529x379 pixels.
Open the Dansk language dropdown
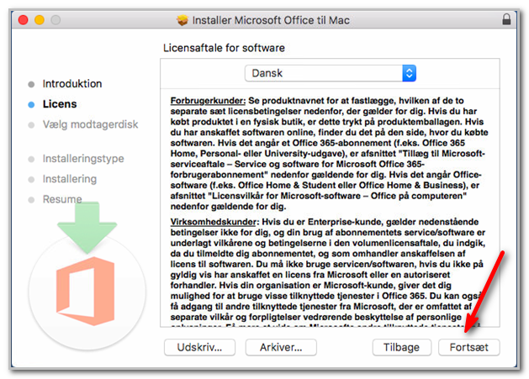point(331,73)
